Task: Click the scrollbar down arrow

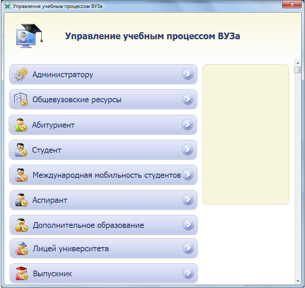Action: click(298, 281)
